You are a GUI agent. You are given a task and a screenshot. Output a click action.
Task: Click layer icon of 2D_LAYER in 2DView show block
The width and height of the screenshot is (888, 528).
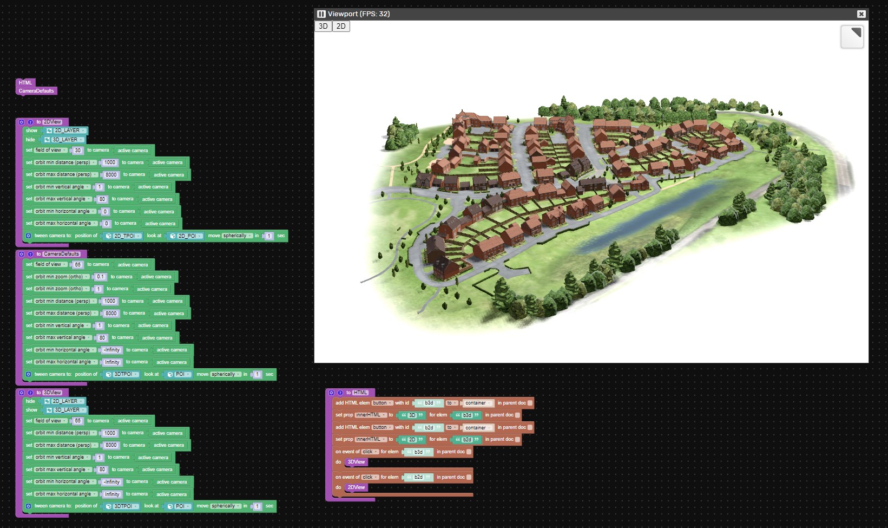click(x=49, y=131)
